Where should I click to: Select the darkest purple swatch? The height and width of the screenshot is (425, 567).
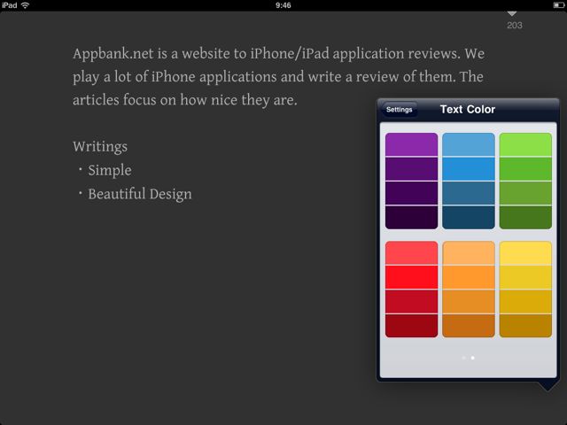[411, 217]
